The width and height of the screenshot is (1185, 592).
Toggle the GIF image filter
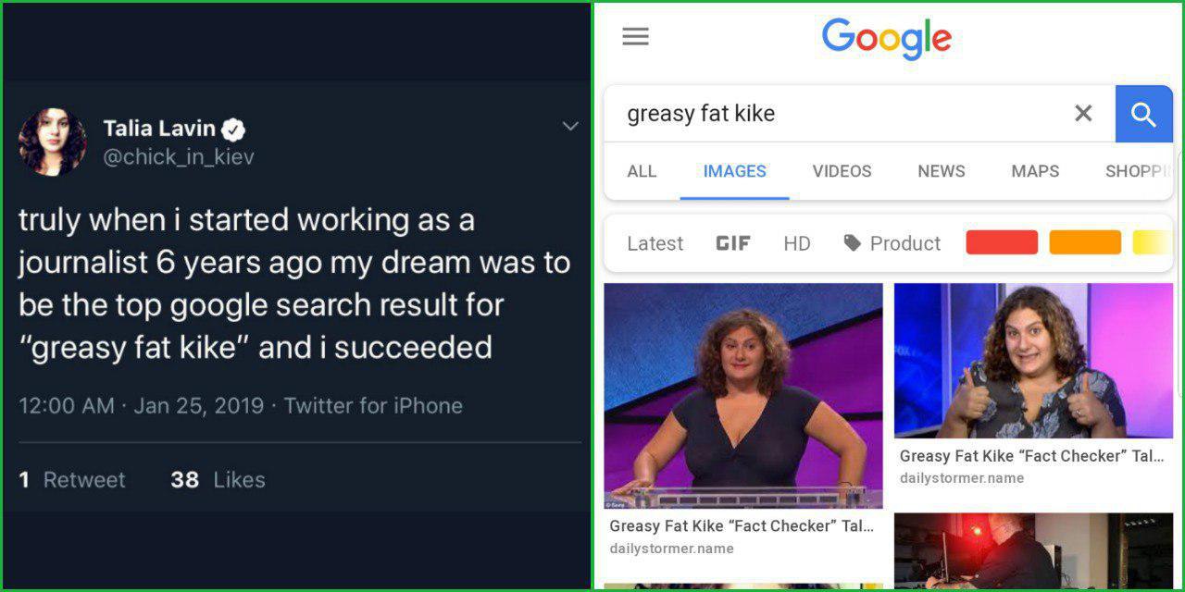coord(733,243)
